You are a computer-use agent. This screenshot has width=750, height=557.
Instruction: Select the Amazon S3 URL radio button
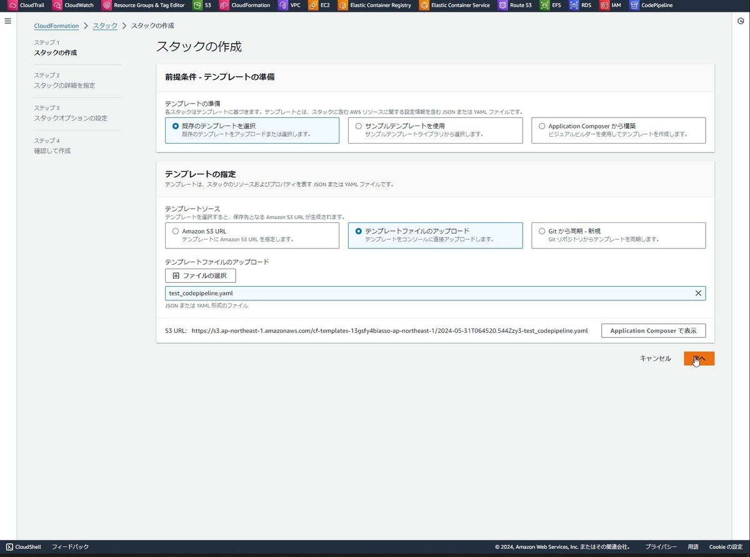176,231
